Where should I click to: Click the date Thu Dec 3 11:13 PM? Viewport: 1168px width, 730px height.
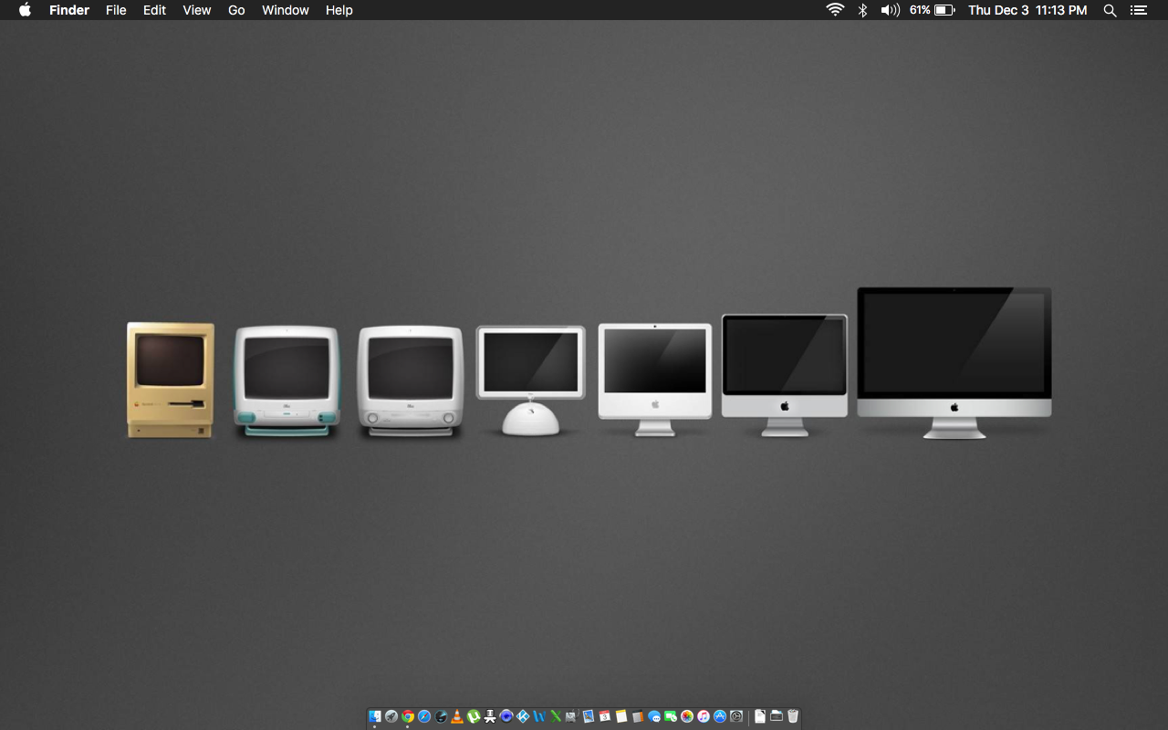coord(1027,10)
